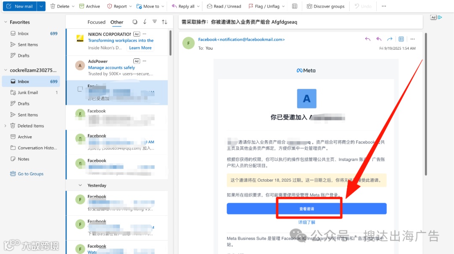454x254 pixels.
Task: Click the Flag / Unflag icon
Action: pos(251,6)
